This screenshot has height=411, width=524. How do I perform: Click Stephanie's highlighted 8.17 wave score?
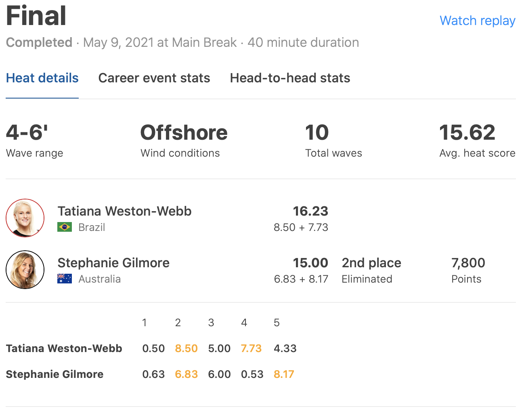[284, 374]
